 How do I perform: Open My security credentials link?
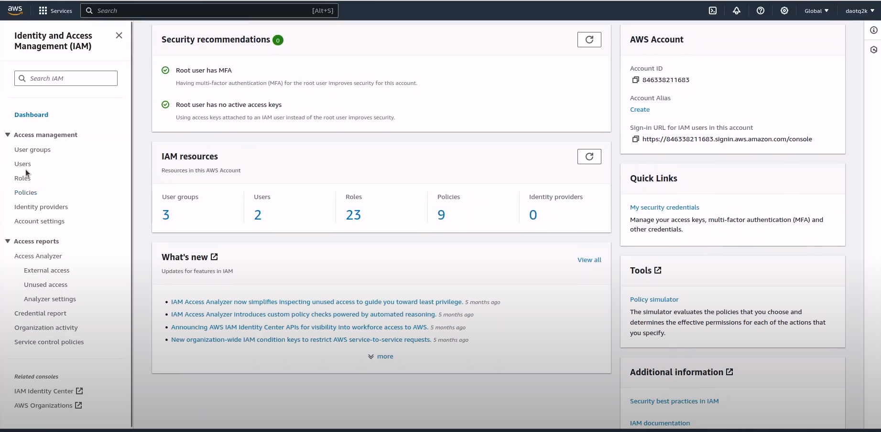pos(664,207)
